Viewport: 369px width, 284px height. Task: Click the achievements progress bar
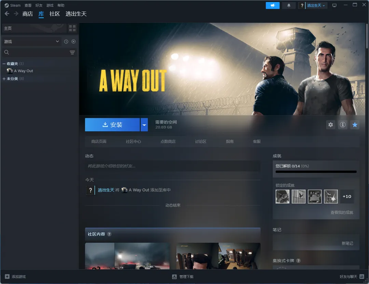(316, 172)
